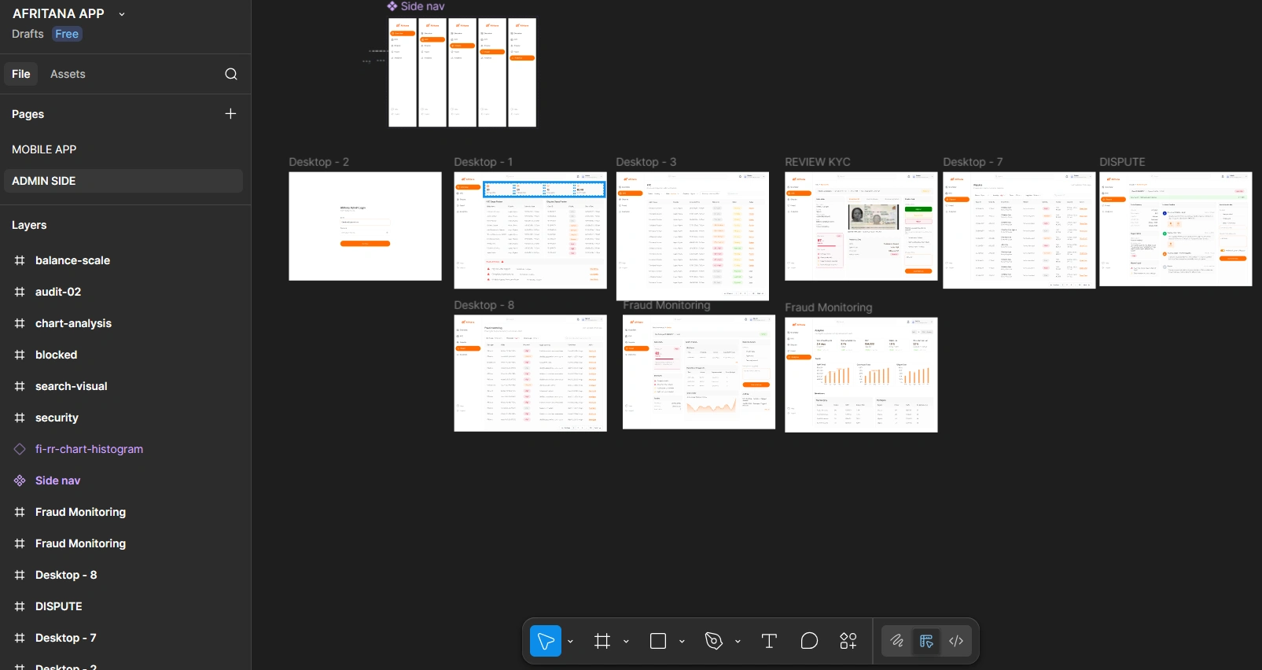This screenshot has width=1262, height=670.
Task: Activate the Comment tool
Action: point(809,641)
